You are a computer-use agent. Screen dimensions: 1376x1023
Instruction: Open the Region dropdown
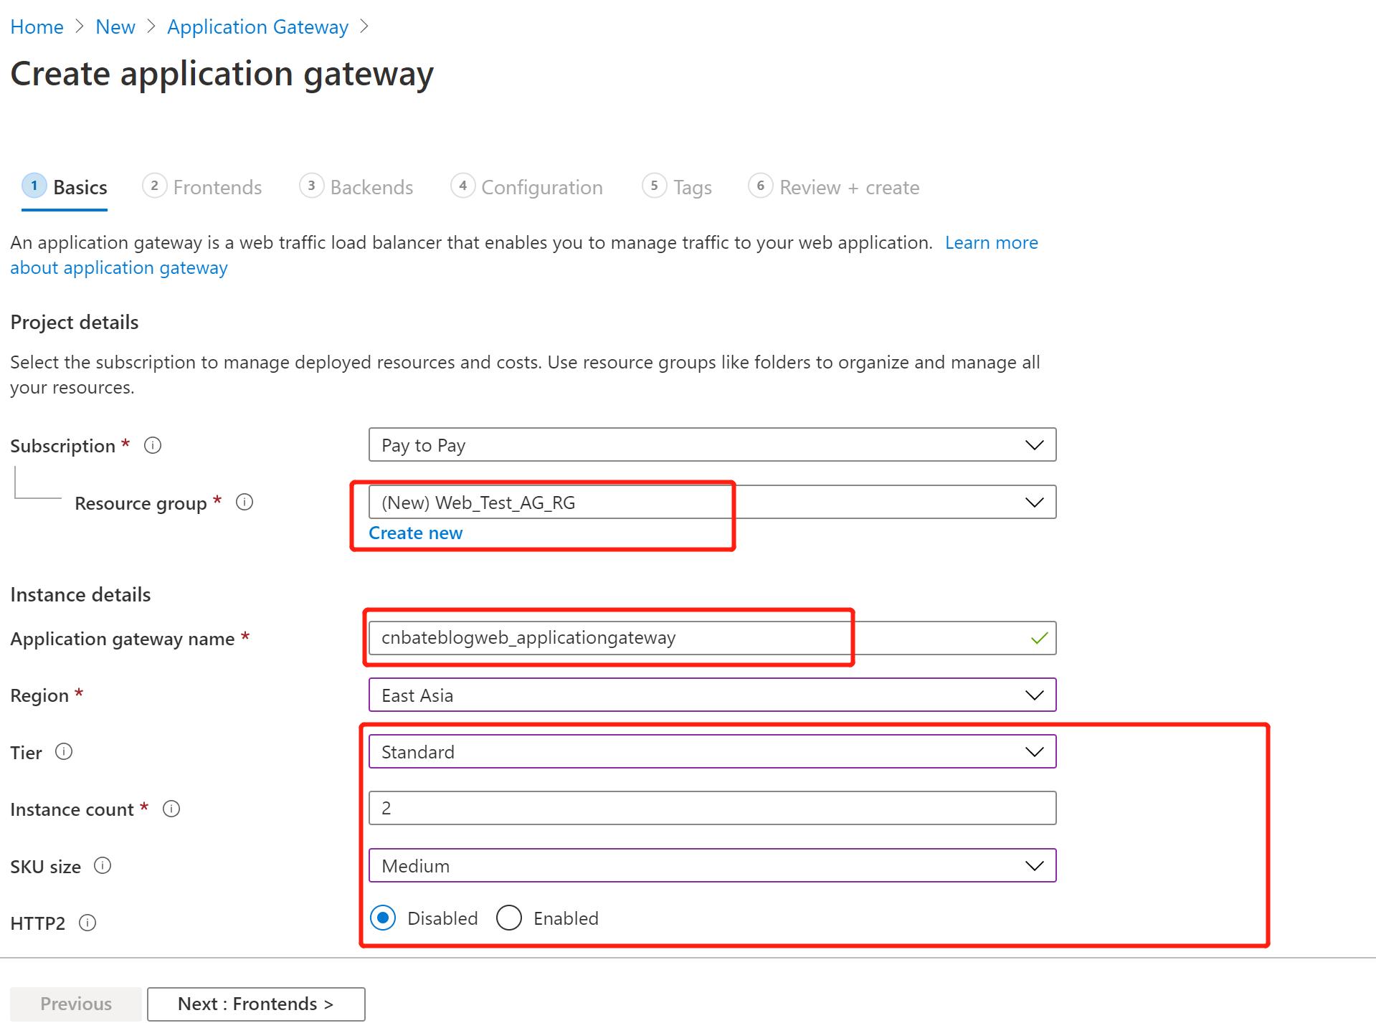pos(1033,694)
